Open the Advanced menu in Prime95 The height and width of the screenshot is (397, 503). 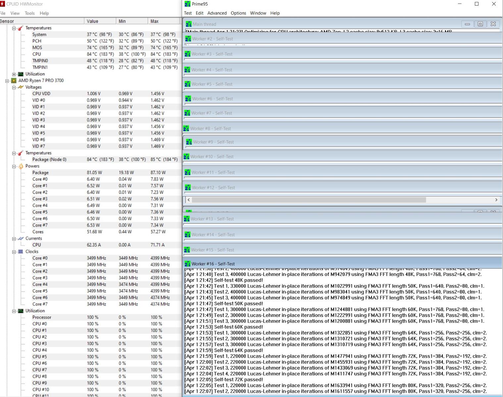(217, 13)
